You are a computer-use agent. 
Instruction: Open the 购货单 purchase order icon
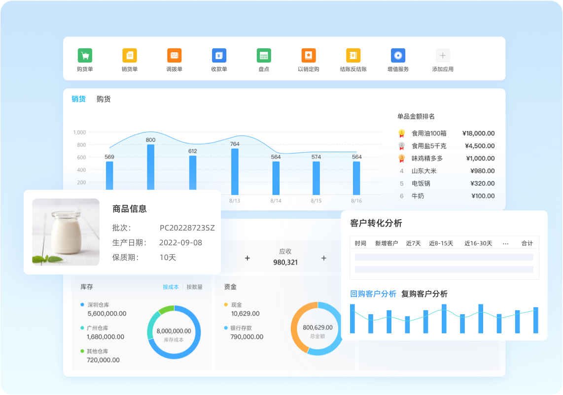[85, 56]
